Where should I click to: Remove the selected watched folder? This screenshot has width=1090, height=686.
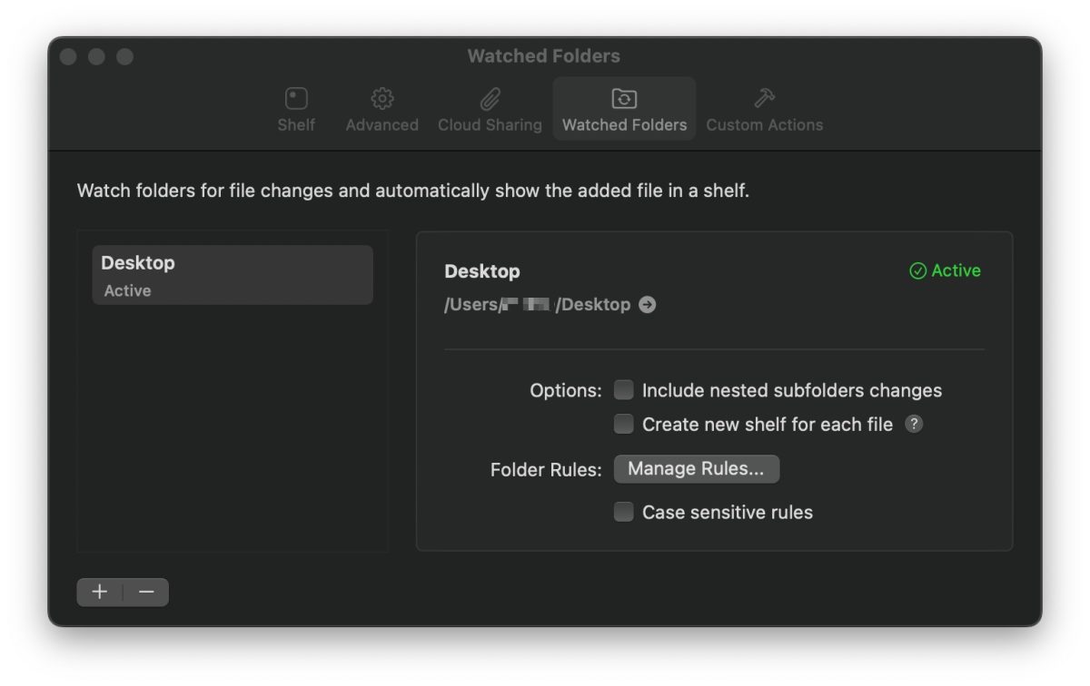(x=146, y=592)
